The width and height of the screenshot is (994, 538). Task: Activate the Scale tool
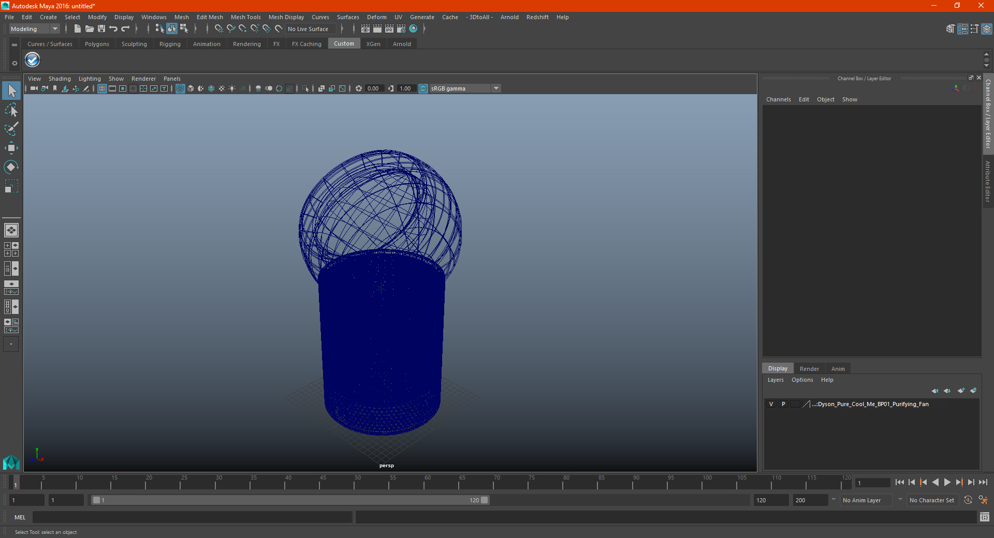pos(11,186)
